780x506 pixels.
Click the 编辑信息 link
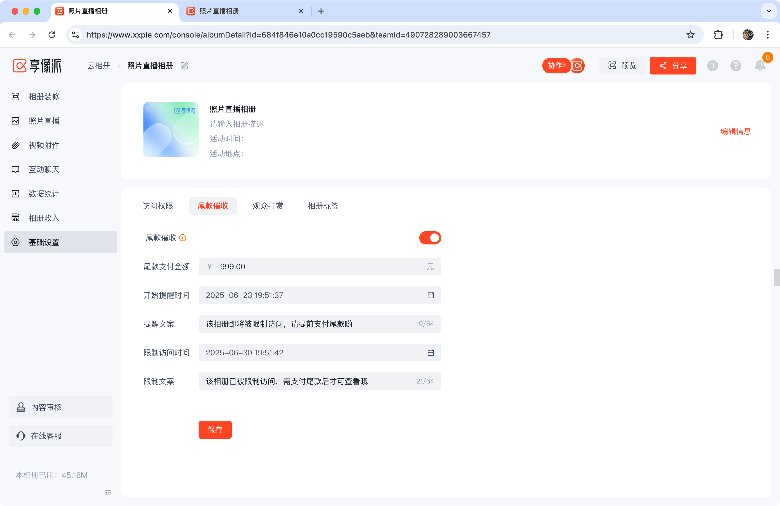pyautogui.click(x=735, y=132)
